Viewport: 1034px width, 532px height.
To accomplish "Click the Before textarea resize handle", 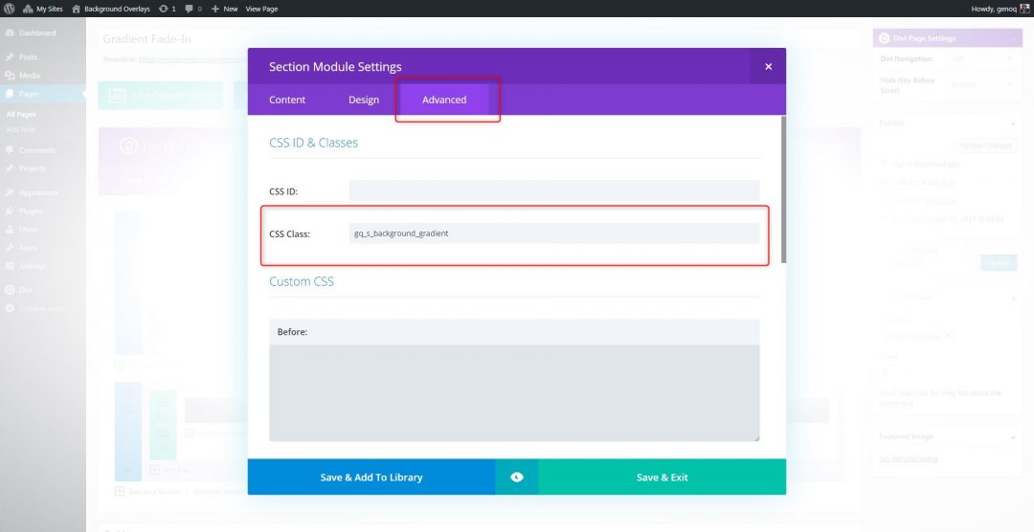I will [755, 437].
